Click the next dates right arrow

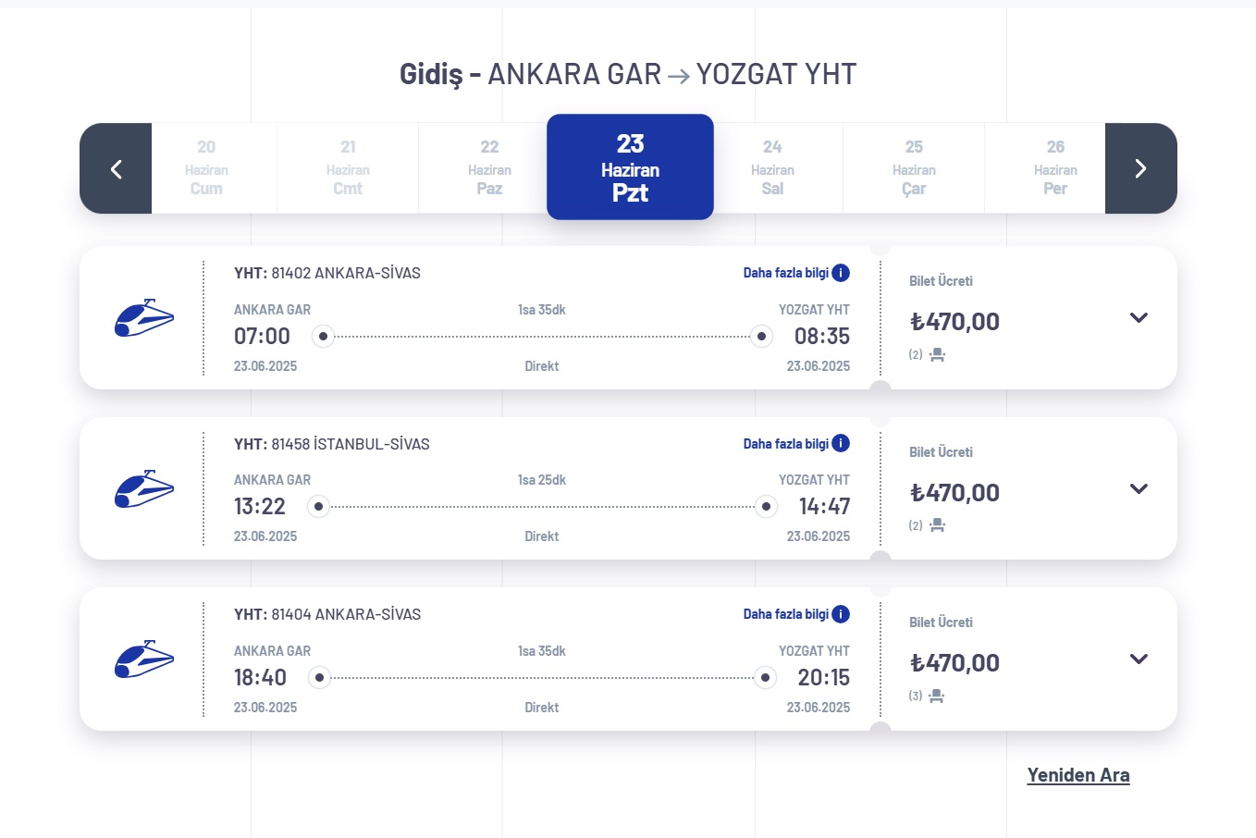[x=1140, y=168]
